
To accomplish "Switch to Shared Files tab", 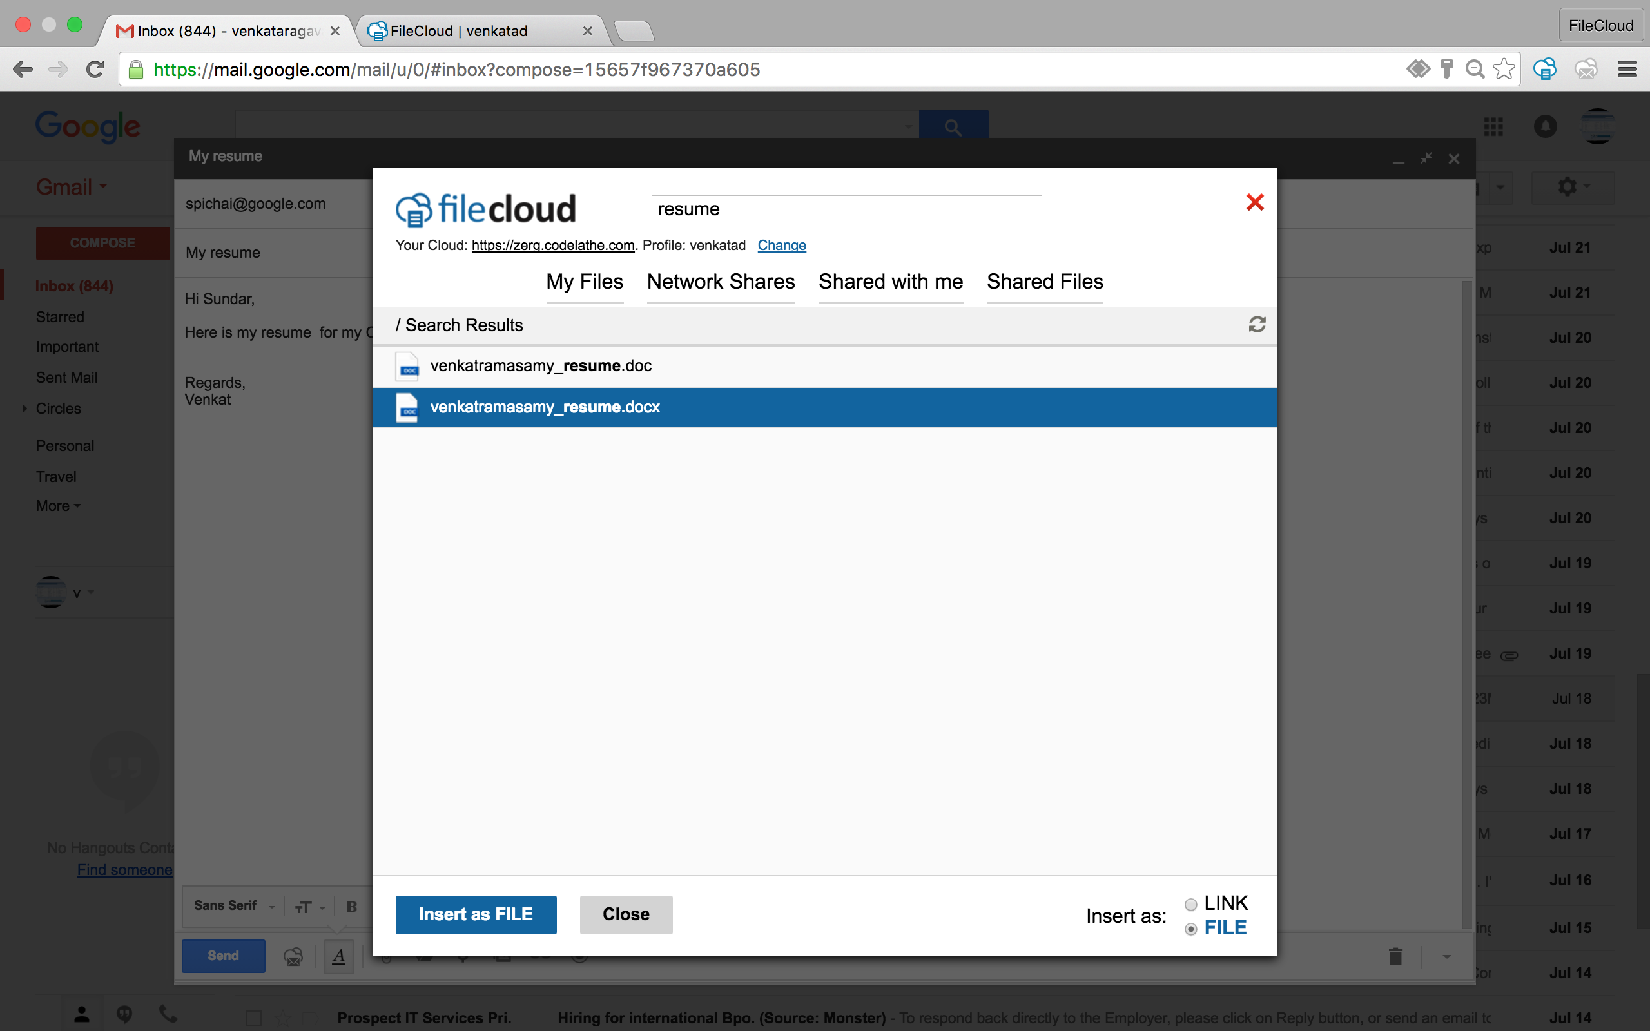I will (x=1045, y=282).
